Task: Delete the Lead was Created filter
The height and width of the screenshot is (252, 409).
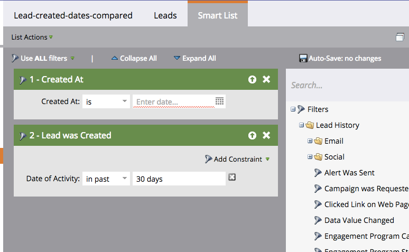Action: pyautogui.click(x=266, y=135)
